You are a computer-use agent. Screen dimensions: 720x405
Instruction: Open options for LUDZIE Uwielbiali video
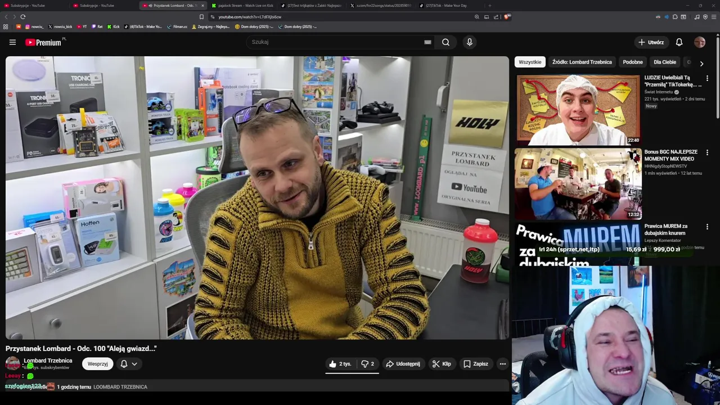tap(707, 78)
